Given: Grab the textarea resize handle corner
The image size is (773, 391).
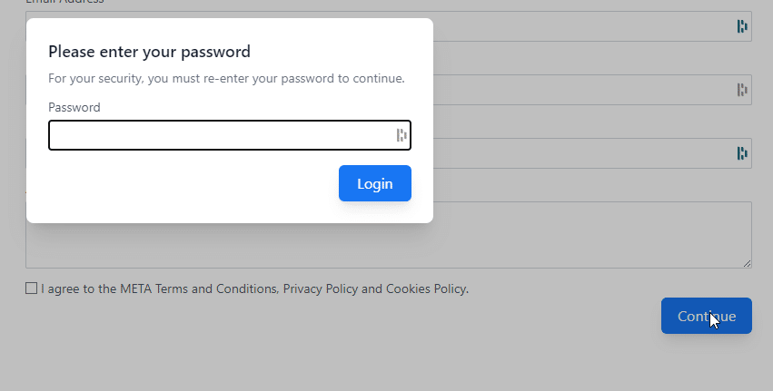Looking at the screenshot, I should [747, 263].
